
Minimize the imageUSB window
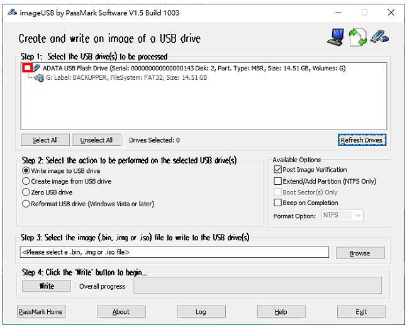[338, 13]
